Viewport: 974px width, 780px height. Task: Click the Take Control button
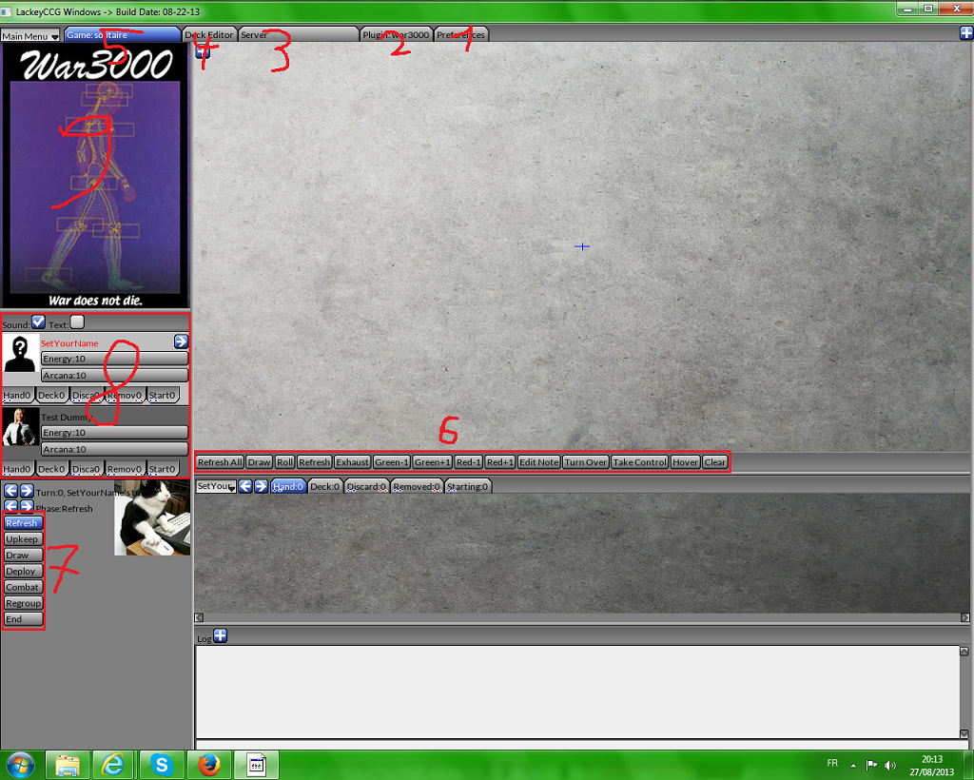640,462
